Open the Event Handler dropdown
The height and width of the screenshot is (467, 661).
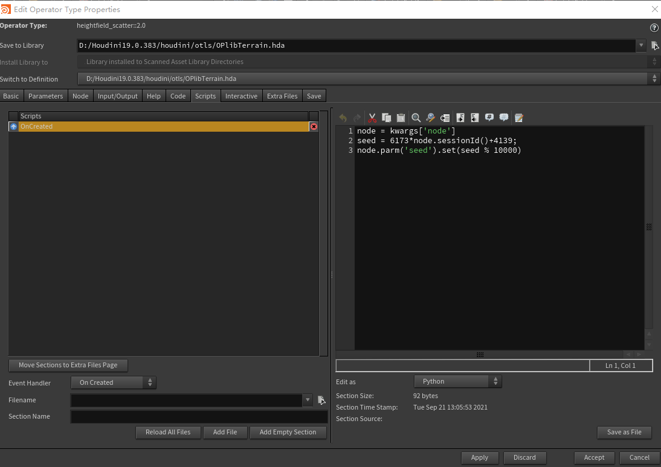click(114, 382)
